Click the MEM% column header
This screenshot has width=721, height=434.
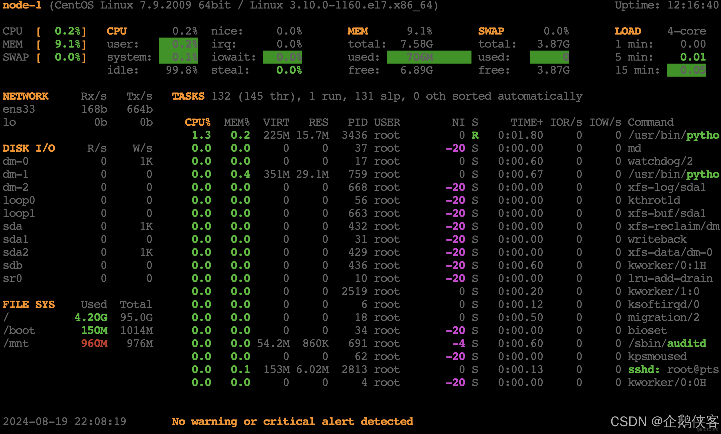click(237, 122)
